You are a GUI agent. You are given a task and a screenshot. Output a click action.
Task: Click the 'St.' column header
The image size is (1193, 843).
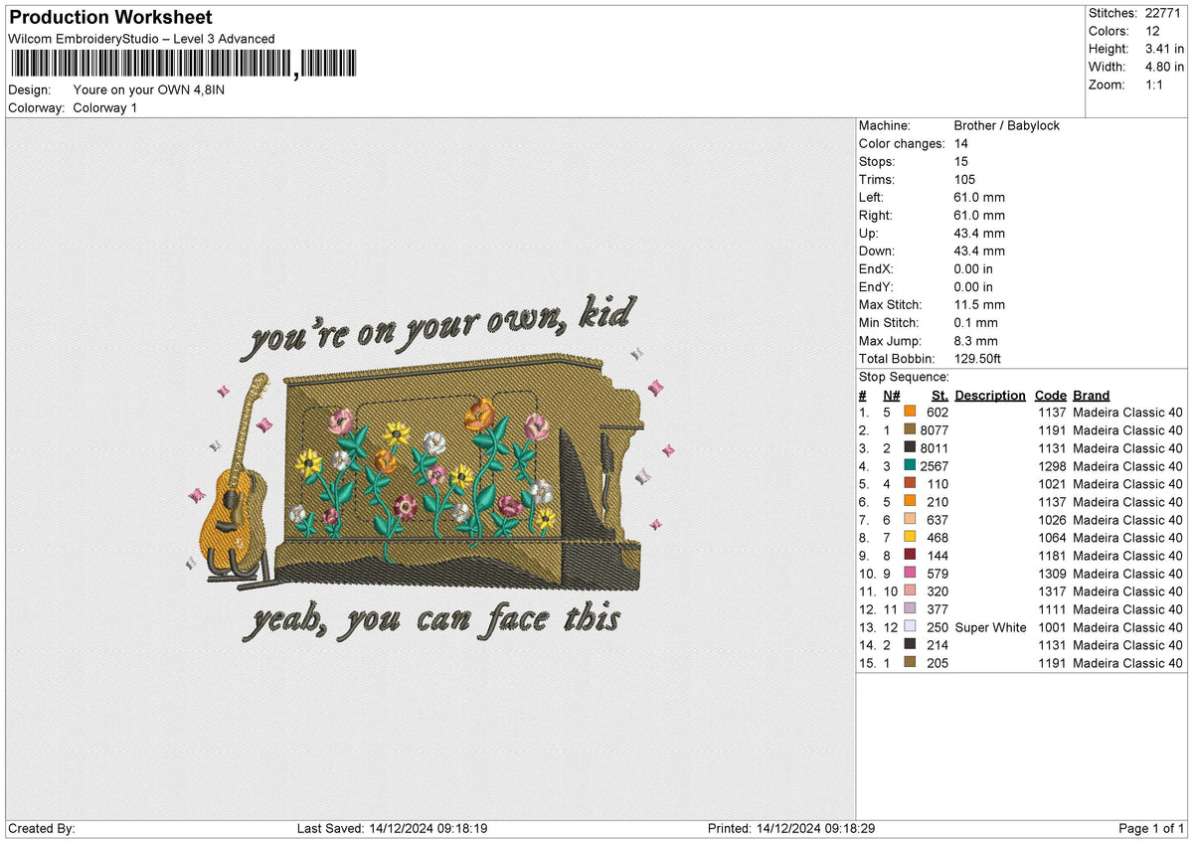[939, 395]
